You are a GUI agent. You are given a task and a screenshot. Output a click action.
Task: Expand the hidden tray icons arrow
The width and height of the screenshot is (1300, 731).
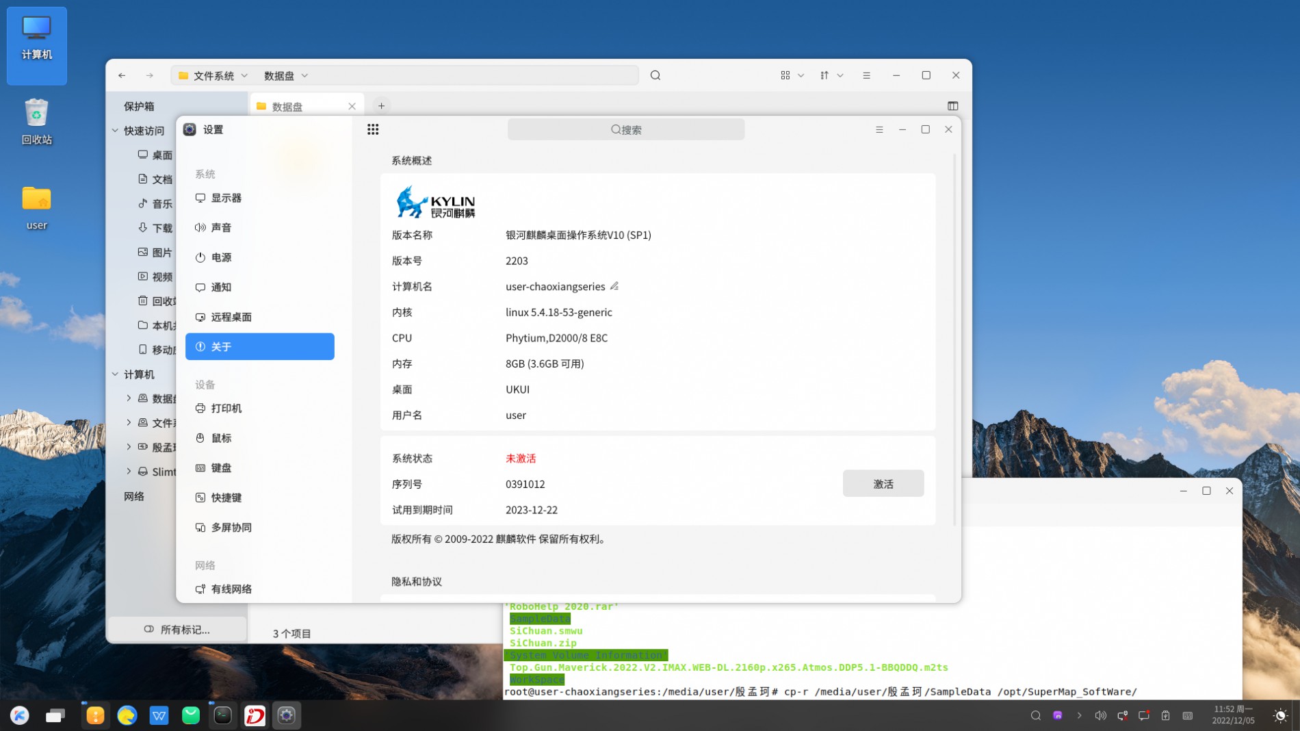point(1079,715)
